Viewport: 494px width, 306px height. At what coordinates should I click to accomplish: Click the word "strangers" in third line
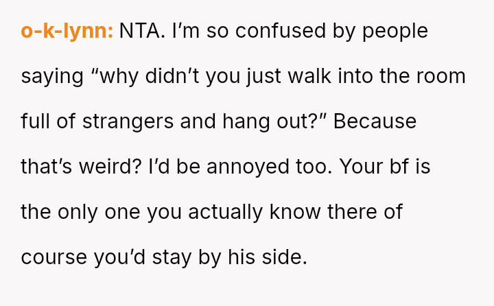click(128, 123)
